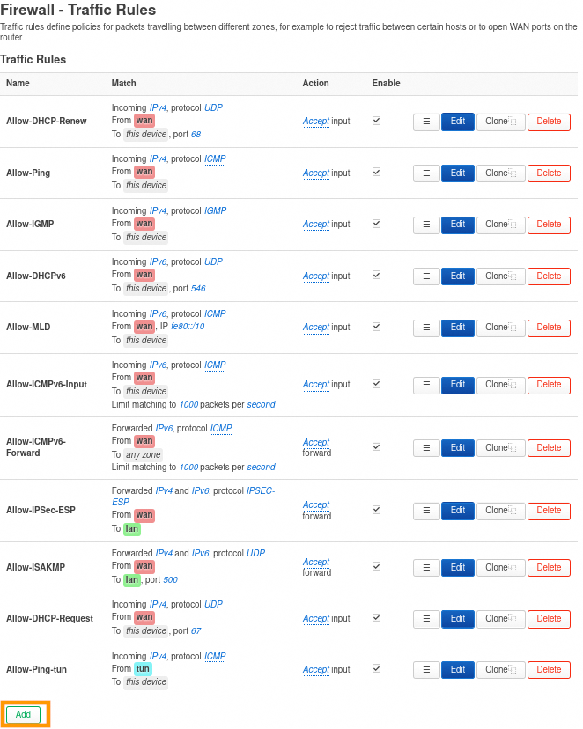The width and height of the screenshot is (583, 729).
Task: Open the Accept action link for Allow-MLD
Action: pos(316,328)
